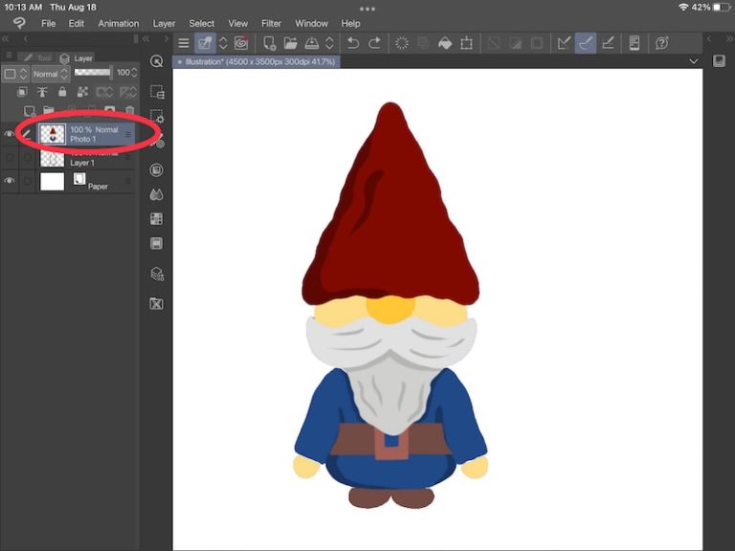This screenshot has height=551, width=735.
Task: Open the File menu
Action: (x=48, y=23)
